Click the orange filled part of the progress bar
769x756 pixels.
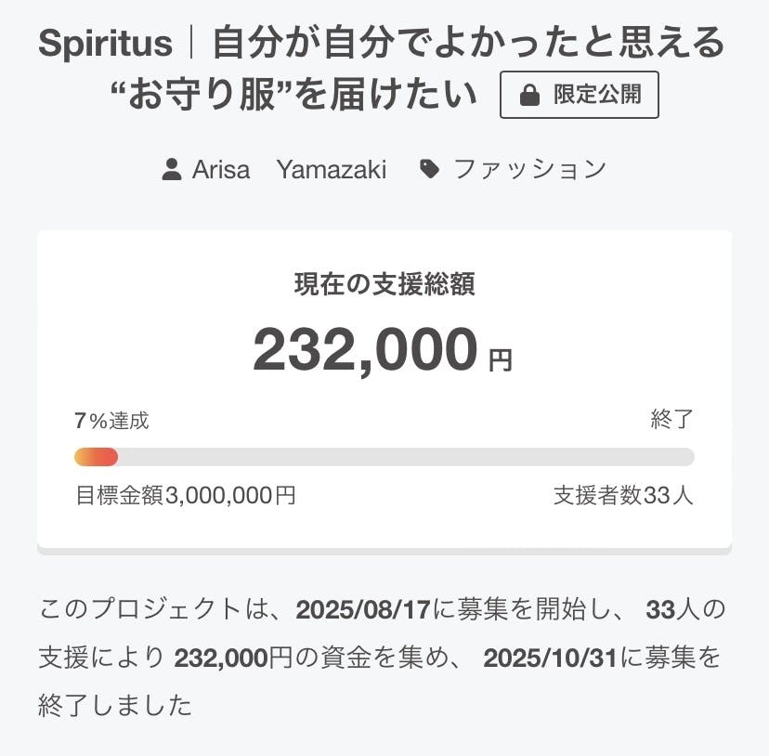pyautogui.click(x=96, y=457)
